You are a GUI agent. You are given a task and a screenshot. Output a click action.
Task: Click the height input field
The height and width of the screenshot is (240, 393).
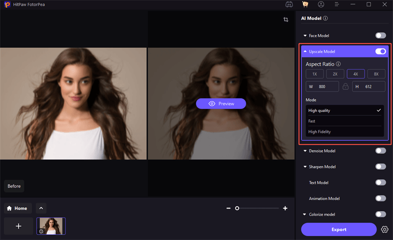coord(369,86)
